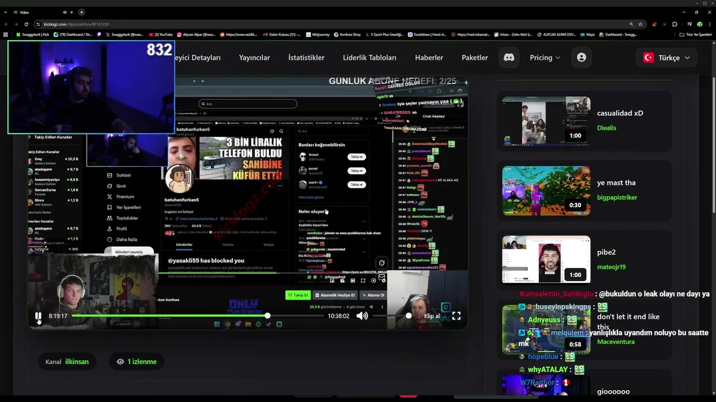
Task: Go back in browser history
Action: [6, 24]
